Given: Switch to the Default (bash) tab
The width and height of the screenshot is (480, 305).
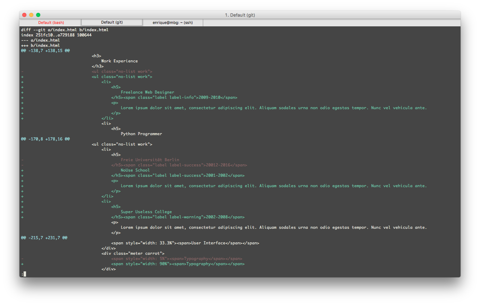Looking at the screenshot, I should click(x=51, y=23).
